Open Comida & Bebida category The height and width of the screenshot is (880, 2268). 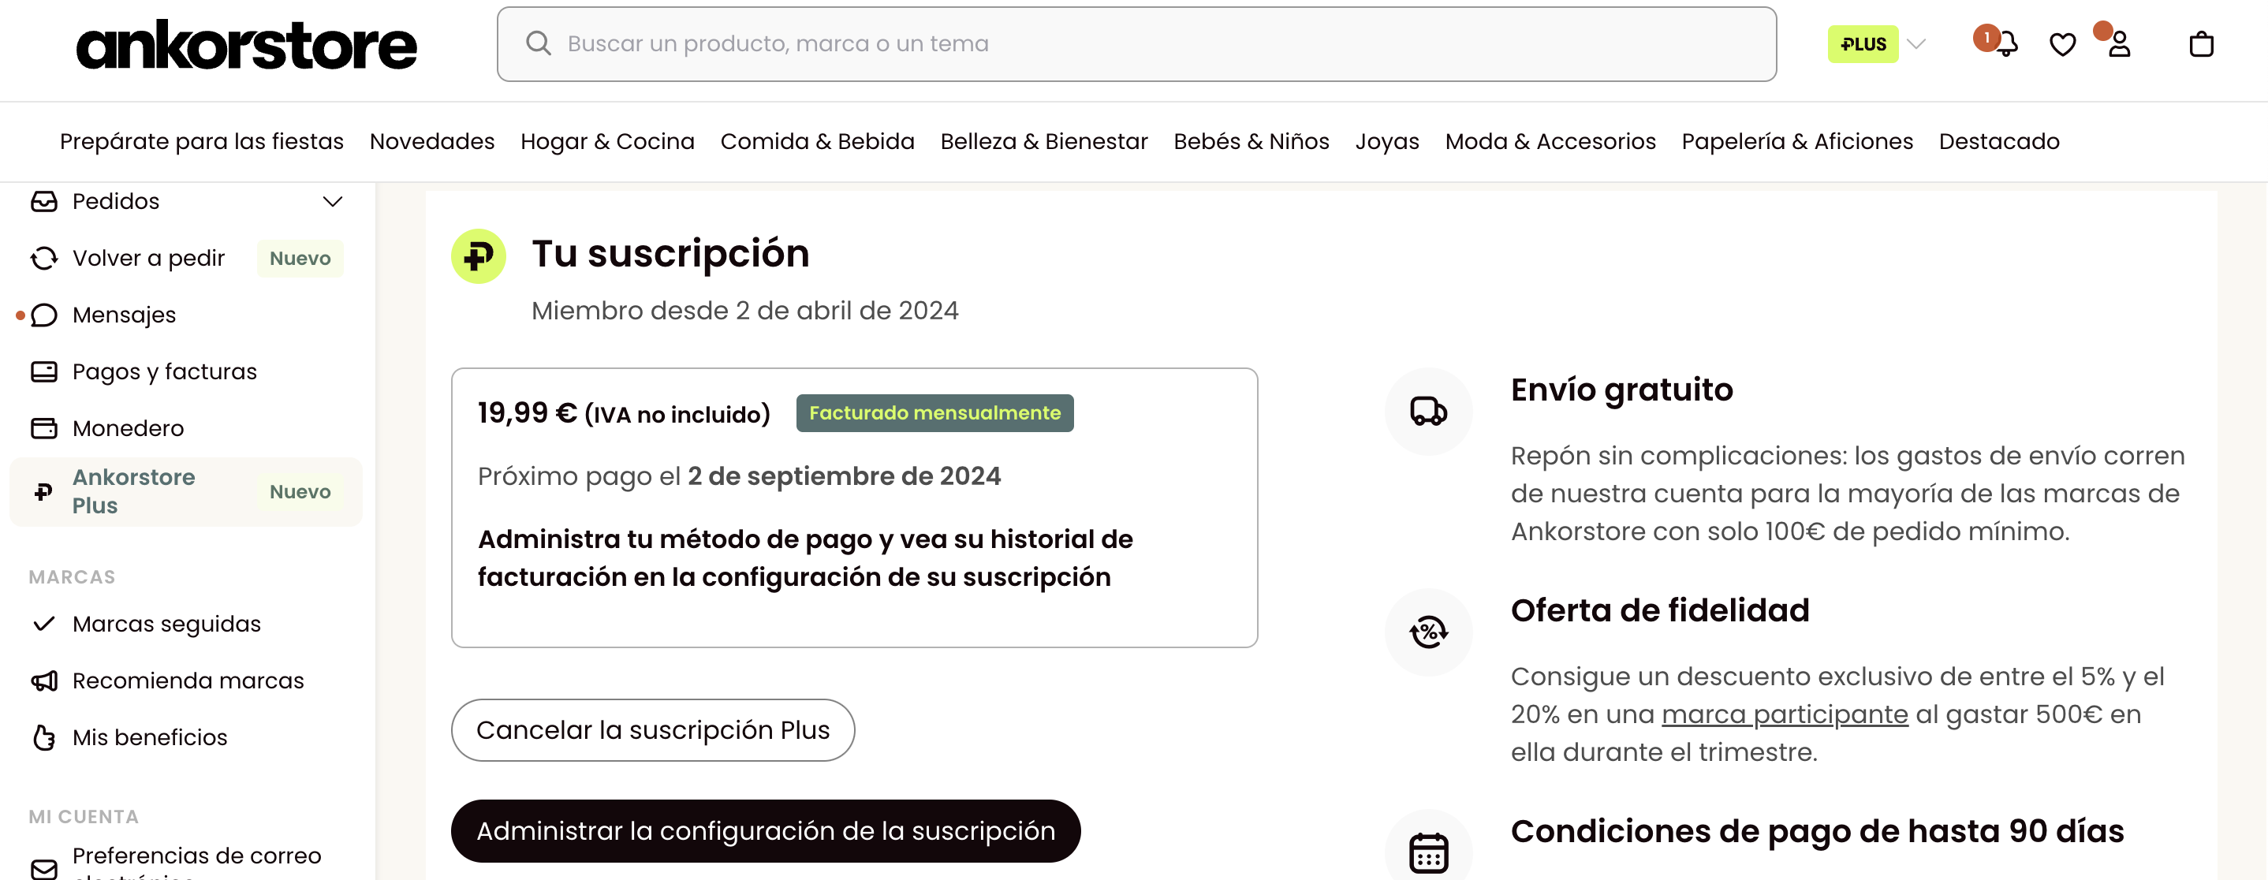pyautogui.click(x=817, y=142)
